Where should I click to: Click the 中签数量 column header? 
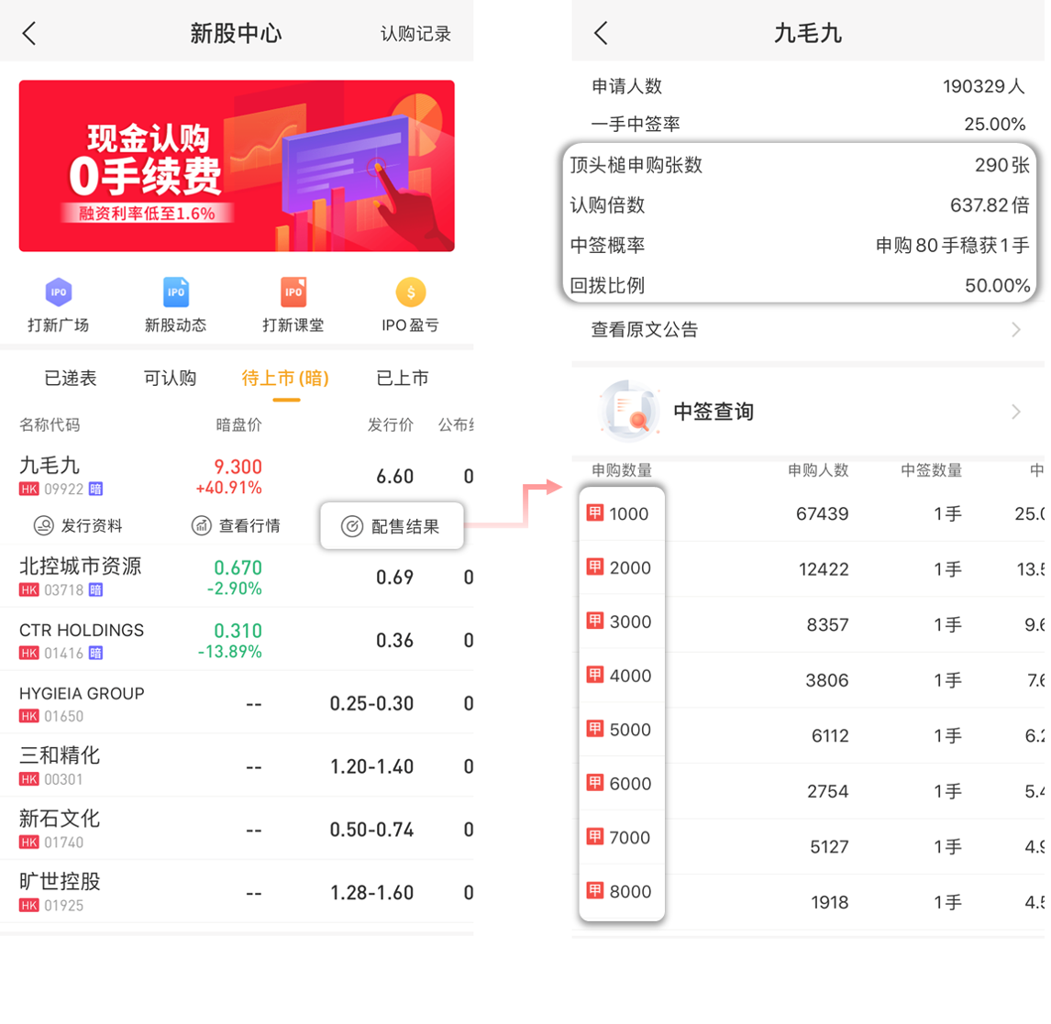click(x=932, y=470)
